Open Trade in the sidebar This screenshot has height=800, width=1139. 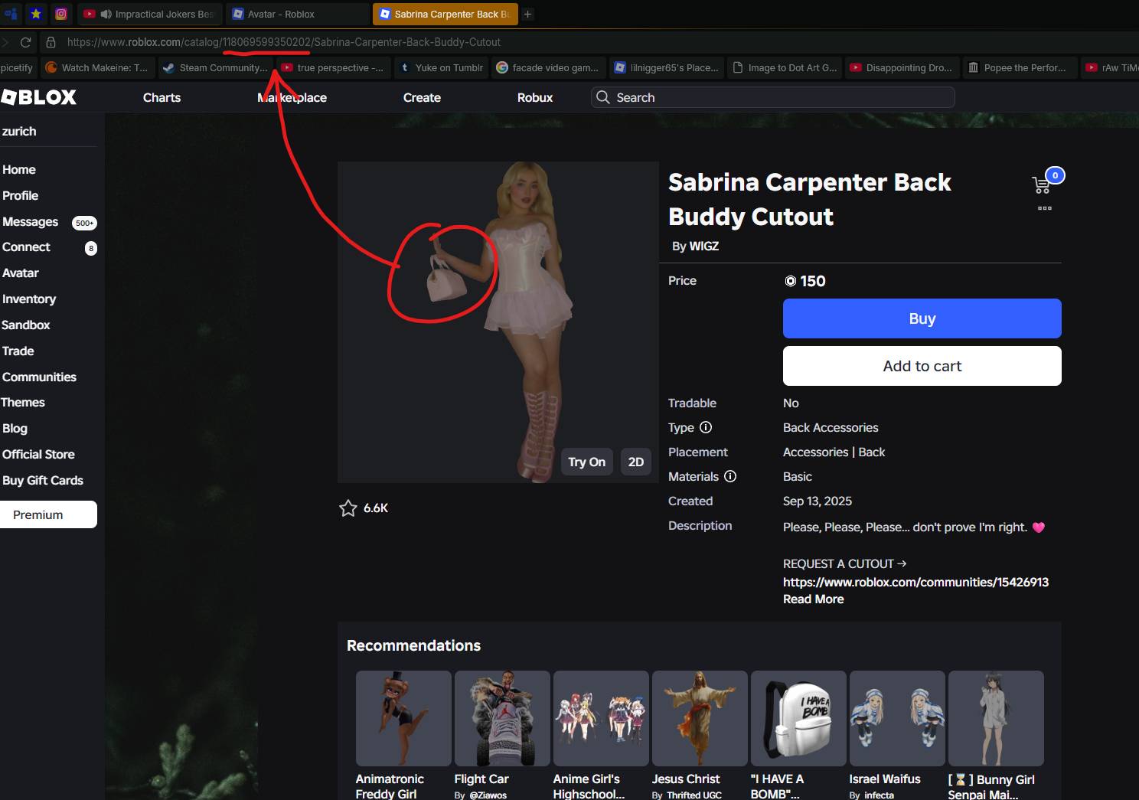[18, 351]
